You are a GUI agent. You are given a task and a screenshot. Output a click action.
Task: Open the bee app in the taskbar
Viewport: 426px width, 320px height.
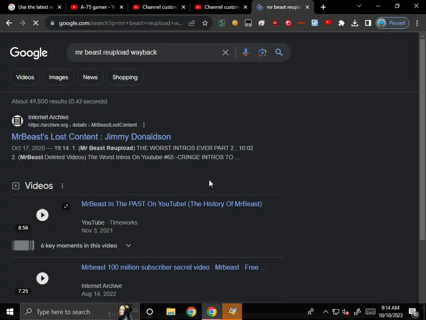tap(232, 312)
